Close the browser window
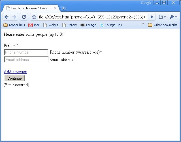This screenshot has height=142, width=181. [173, 3]
